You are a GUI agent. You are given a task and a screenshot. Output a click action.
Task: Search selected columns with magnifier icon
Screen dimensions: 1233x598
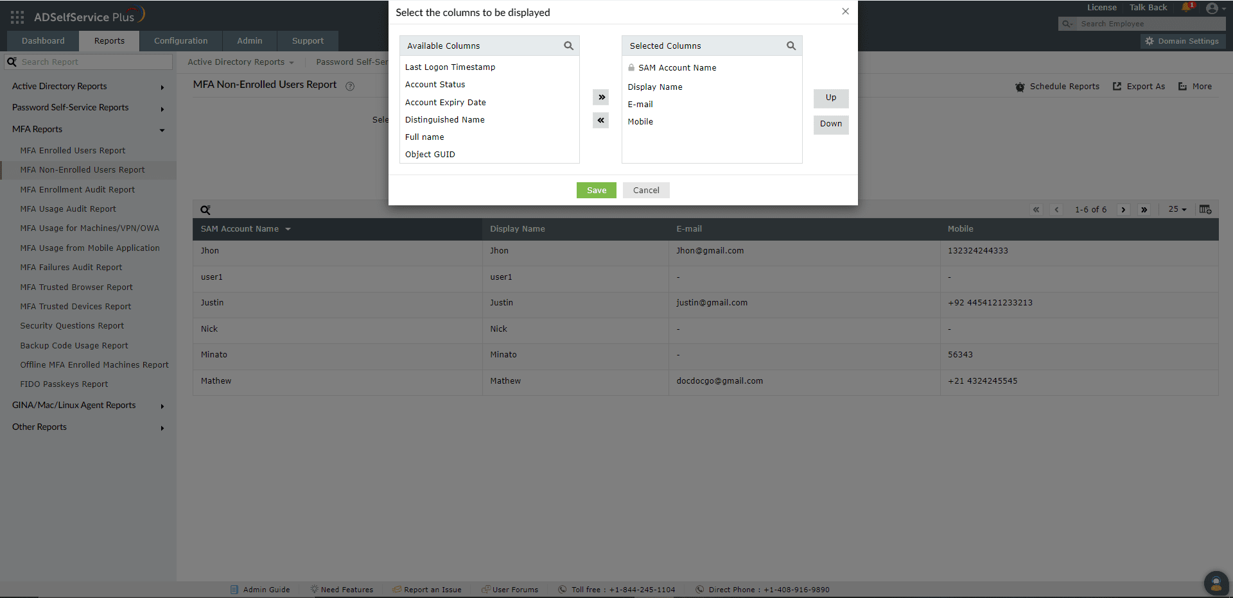click(791, 46)
